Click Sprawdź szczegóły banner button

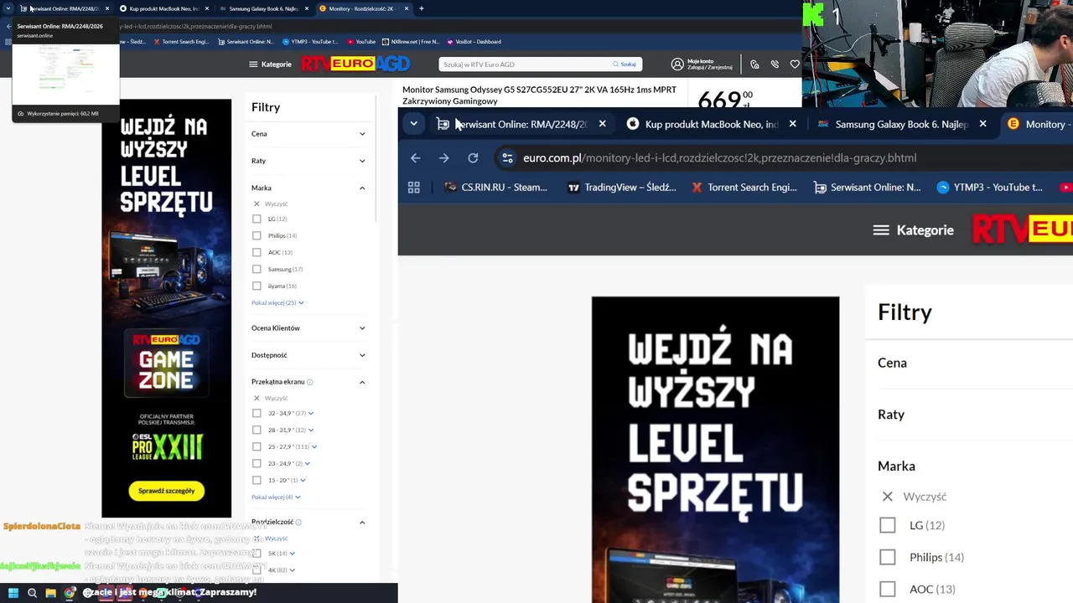coord(166,490)
